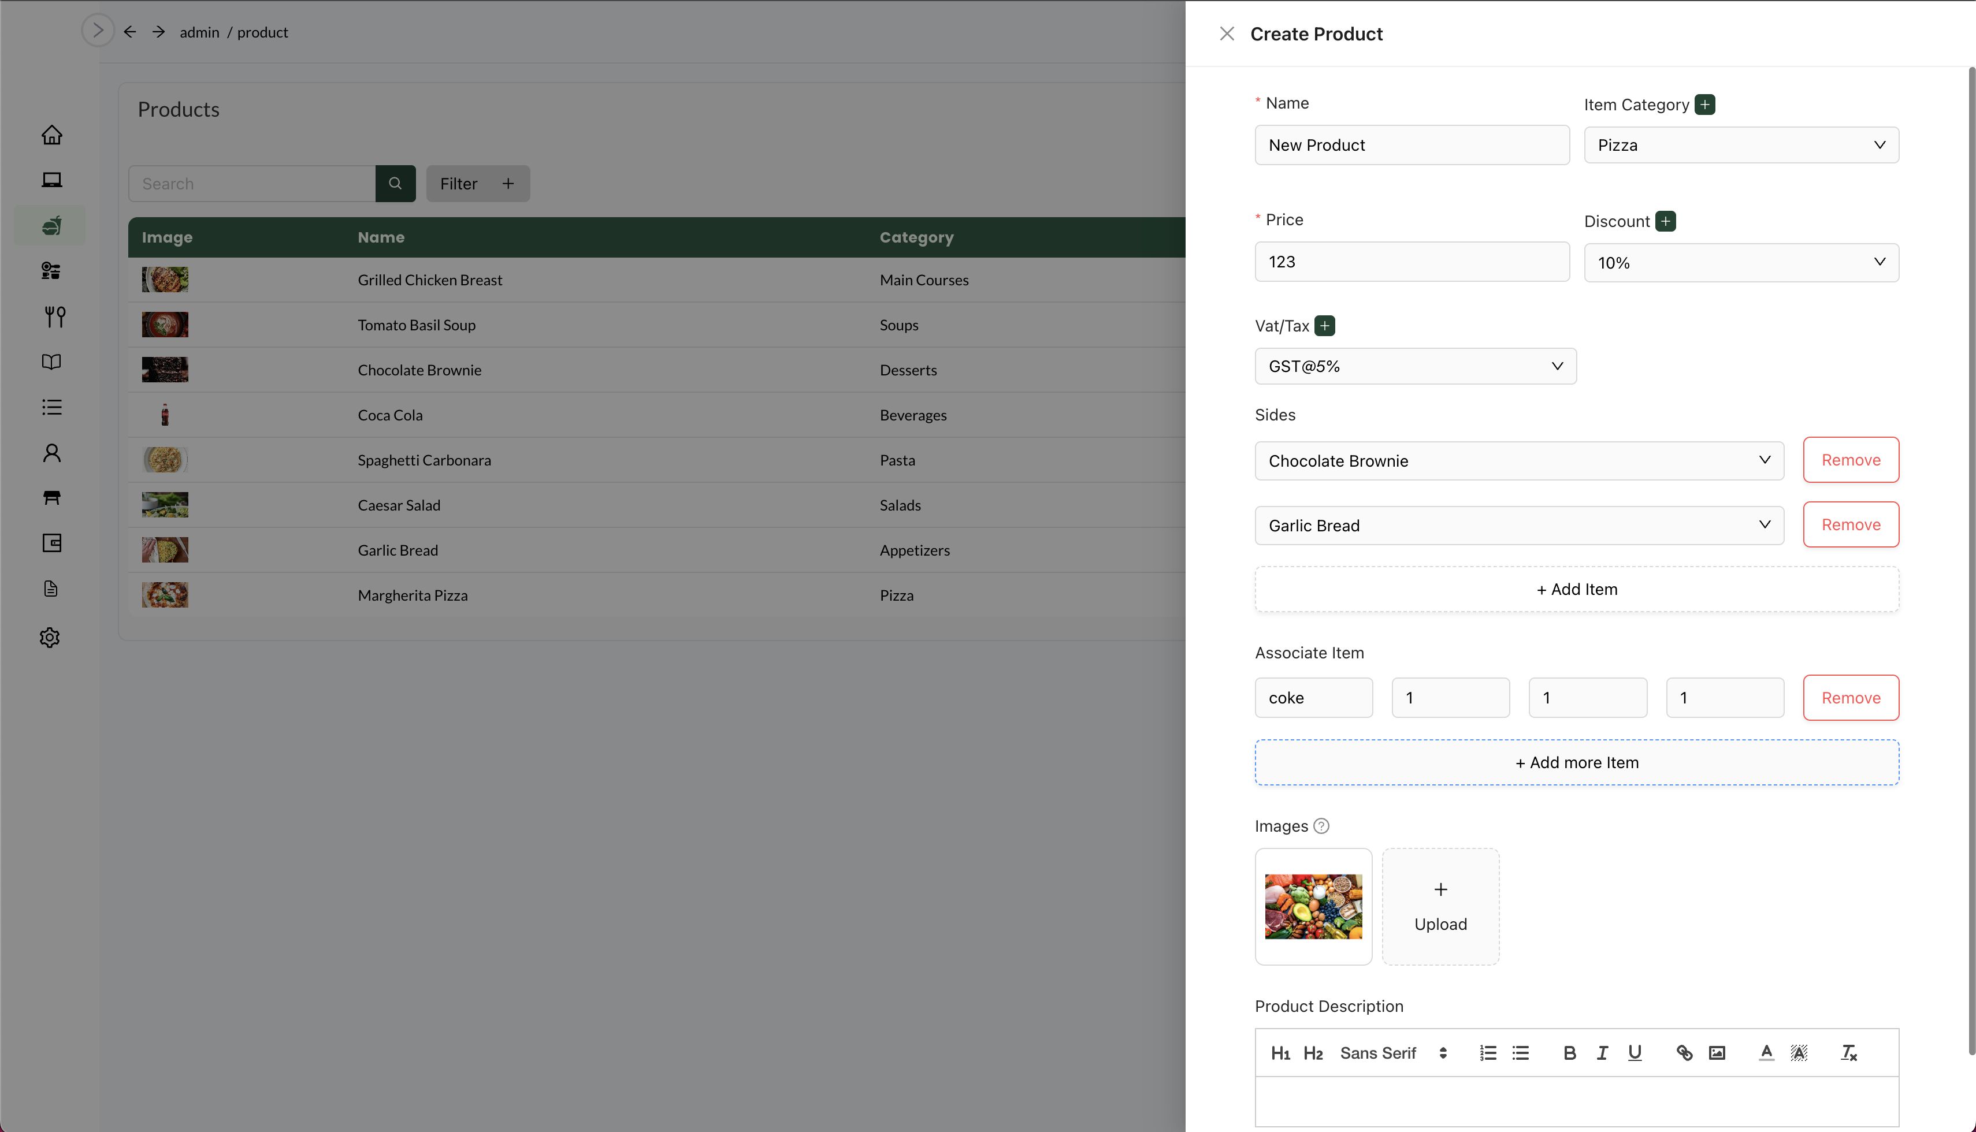This screenshot has height=1132, width=1976.
Task: Click the + Add more Item button
Action: (1576, 762)
